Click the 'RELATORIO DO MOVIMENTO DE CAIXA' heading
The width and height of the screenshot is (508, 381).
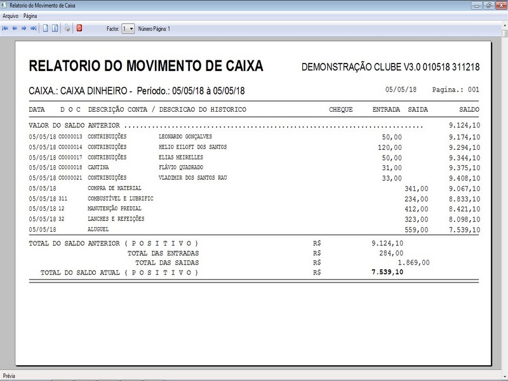click(146, 66)
